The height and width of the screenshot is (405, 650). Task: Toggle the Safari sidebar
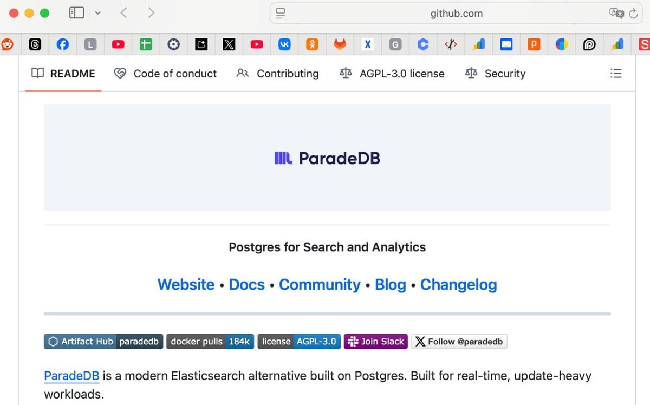[77, 13]
